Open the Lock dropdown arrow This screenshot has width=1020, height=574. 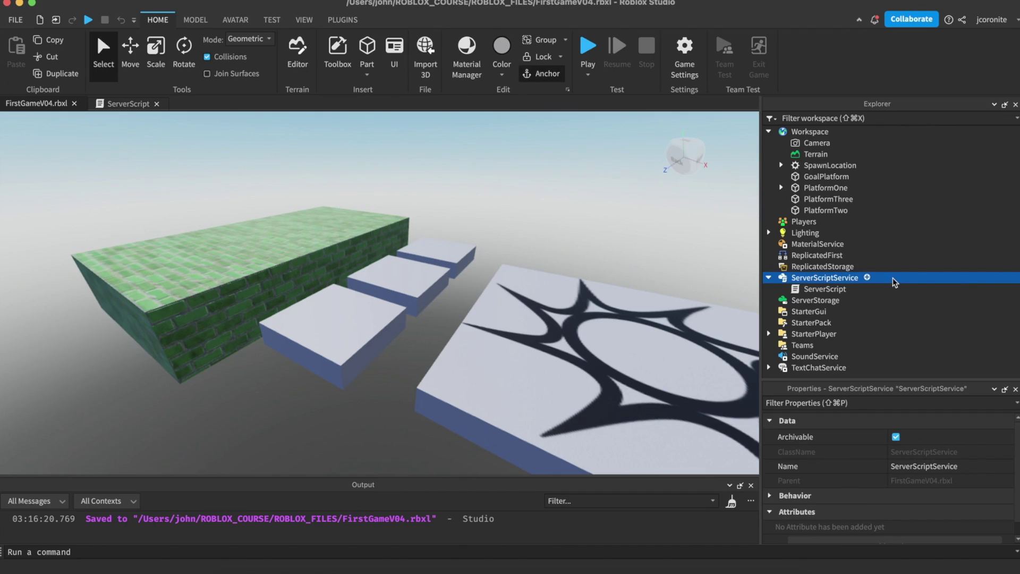560,57
